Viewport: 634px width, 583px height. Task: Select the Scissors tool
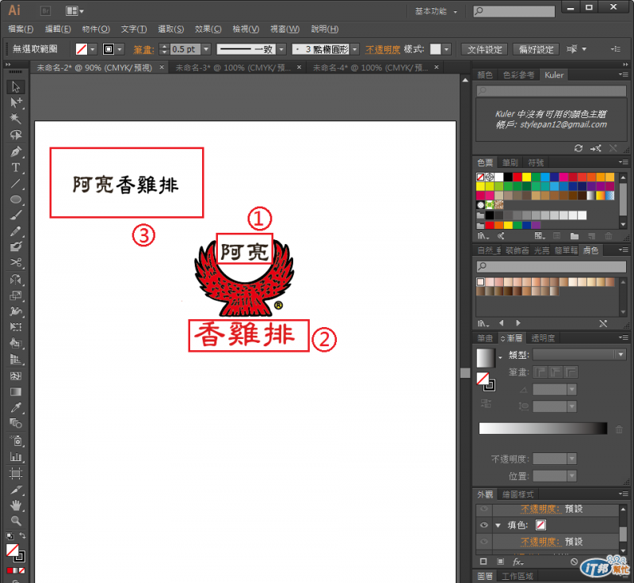pyautogui.click(x=16, y=263)
